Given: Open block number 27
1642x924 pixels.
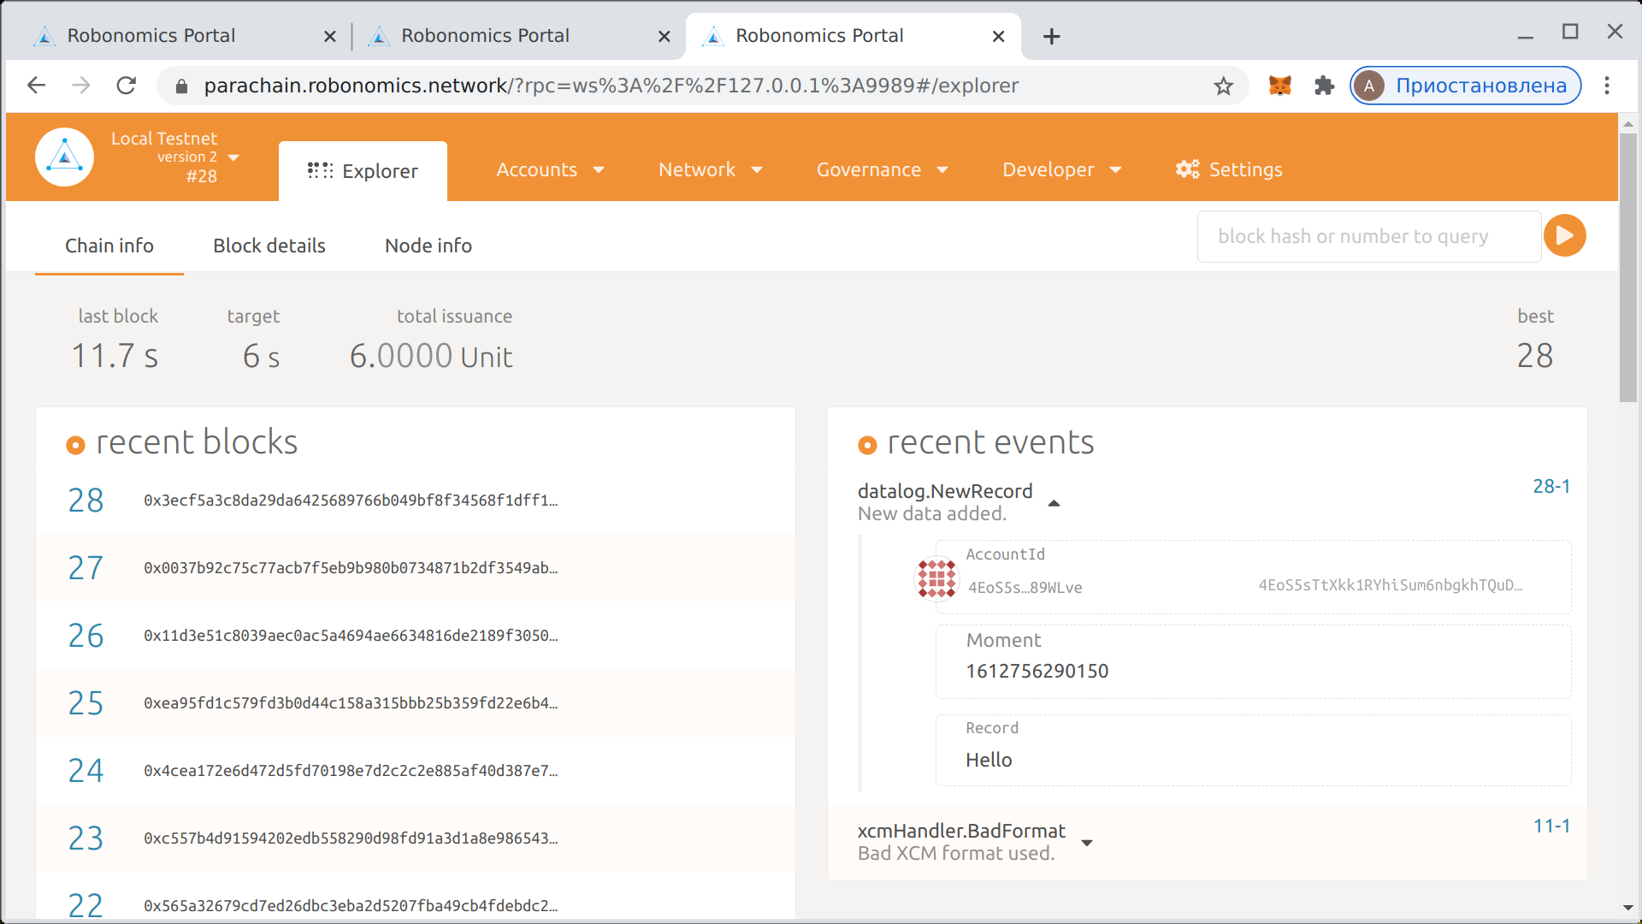Looking at the screenshot, I should click(86, 568).
